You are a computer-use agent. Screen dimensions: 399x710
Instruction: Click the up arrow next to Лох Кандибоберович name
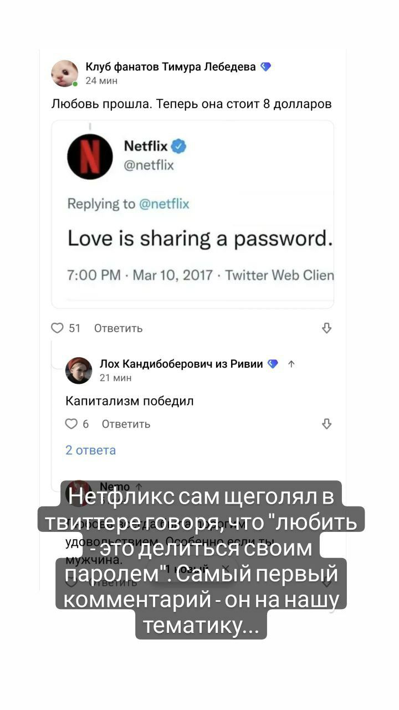(291, 364)
